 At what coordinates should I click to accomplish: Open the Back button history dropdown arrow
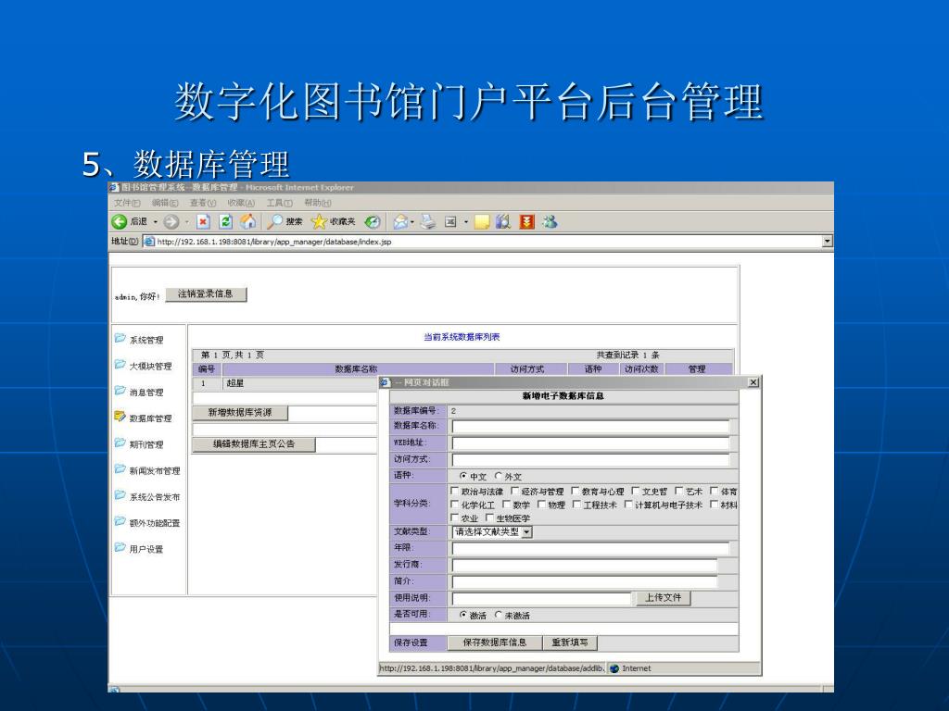[x=156, y=222]
